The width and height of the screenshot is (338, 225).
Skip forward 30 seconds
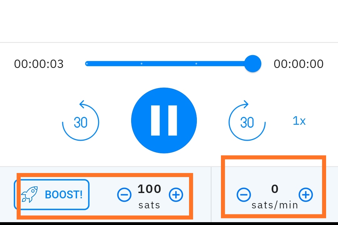[247, 121]
